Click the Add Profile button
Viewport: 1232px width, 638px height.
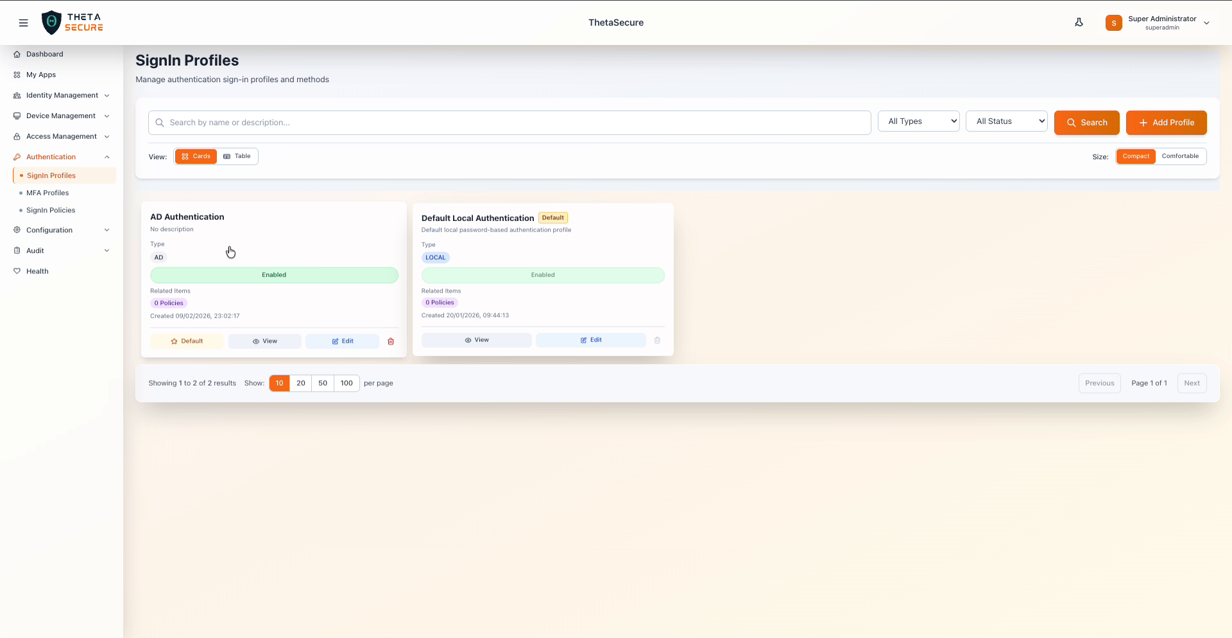point(1166,122)
